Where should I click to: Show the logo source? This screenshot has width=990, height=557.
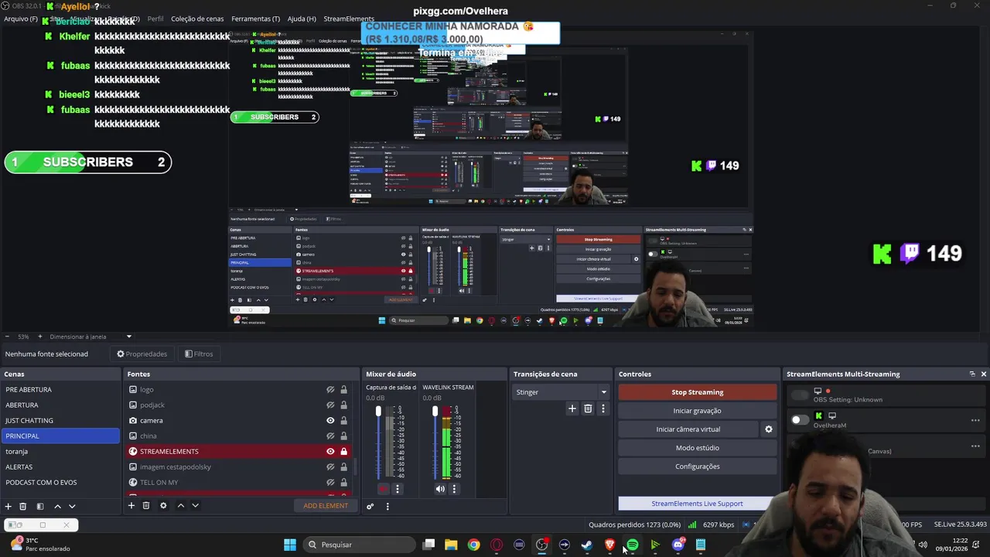coord(330,390)
